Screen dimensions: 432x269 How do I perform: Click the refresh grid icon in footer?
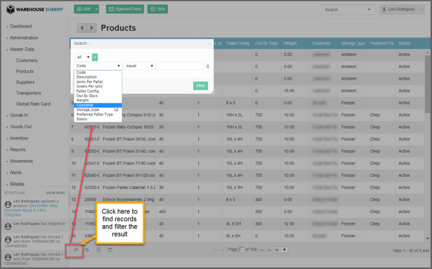pos(87,250)
